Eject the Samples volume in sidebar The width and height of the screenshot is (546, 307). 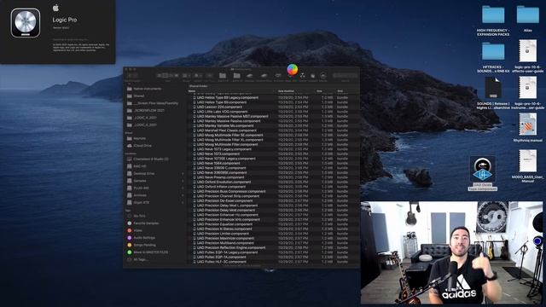pos(183,181)
